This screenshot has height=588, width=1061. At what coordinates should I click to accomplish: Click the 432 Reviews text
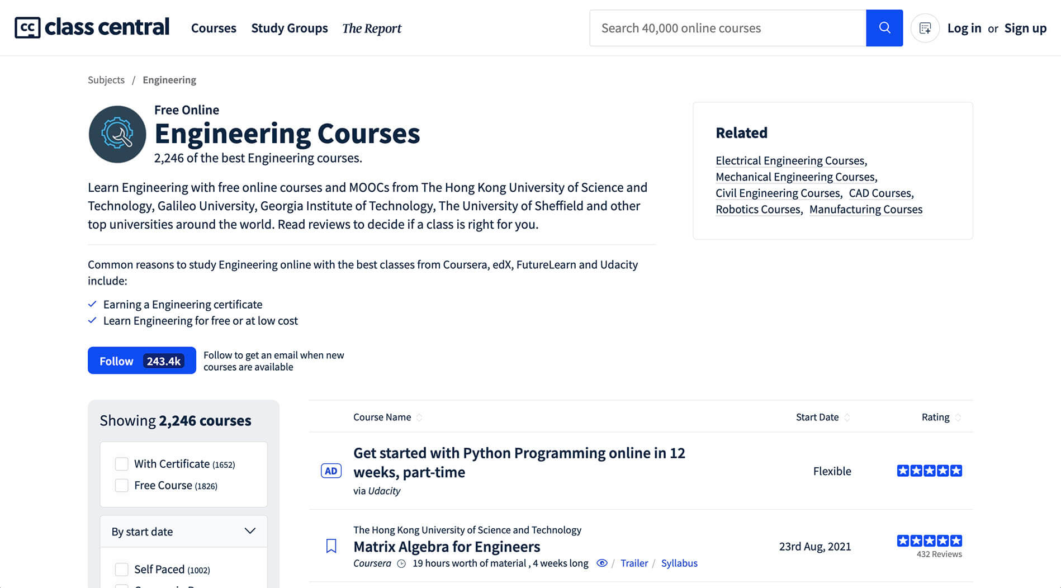click(x=939, y=554)
